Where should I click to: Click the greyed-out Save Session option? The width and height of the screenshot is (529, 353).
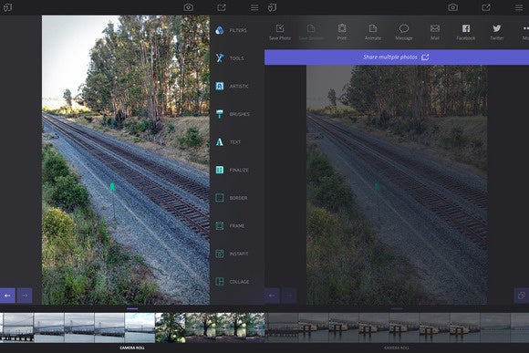point(311,33)
